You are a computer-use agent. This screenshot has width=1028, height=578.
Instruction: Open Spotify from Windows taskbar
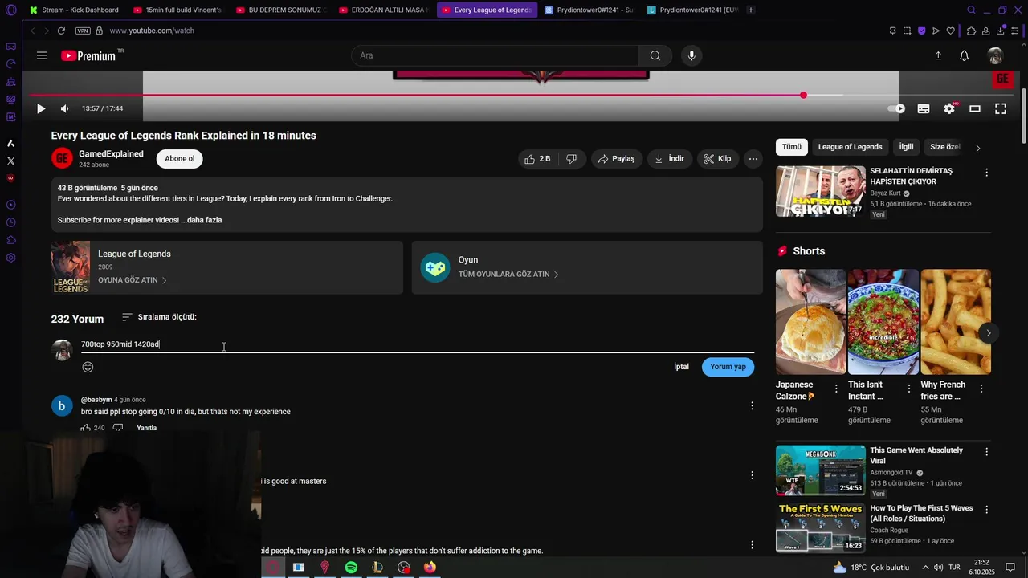tap(351, 567)
